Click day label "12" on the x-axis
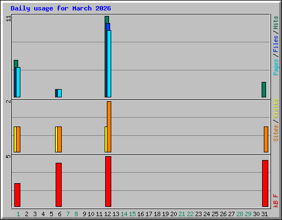 point(107,214)
